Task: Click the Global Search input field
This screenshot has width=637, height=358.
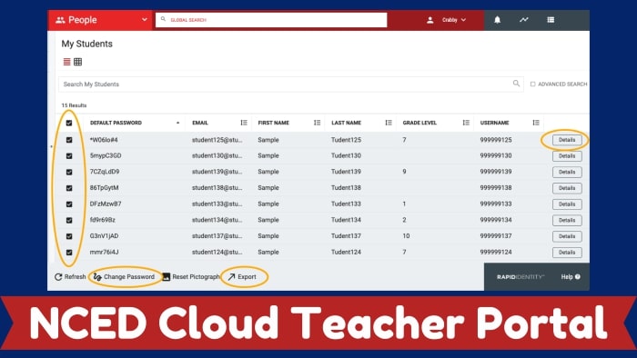Action: pos(271,19)
